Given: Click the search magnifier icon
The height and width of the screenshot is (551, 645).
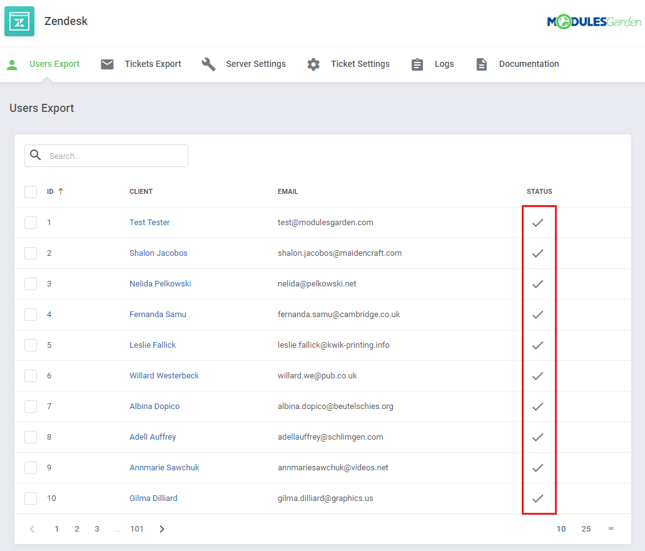Looking at the screenshot, I should click(x=36, y=155).
